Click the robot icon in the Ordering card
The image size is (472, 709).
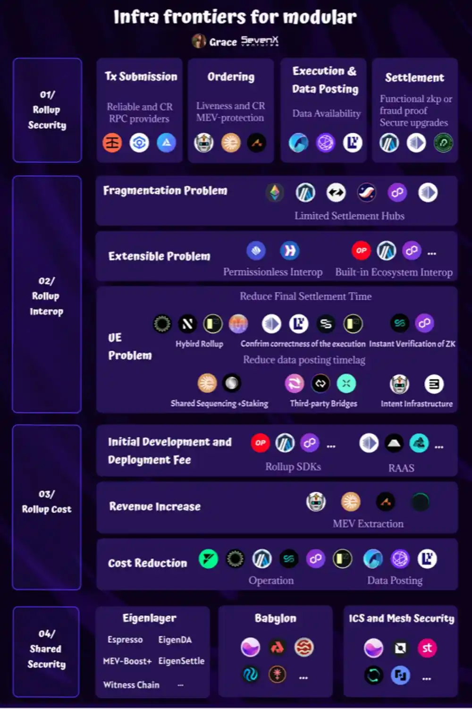point(204,143)
